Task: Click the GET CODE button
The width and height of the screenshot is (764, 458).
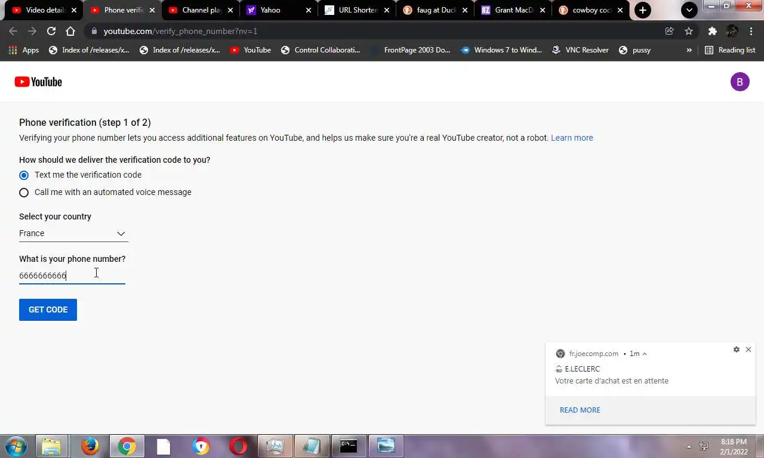Action: click(x=48, y=310)
